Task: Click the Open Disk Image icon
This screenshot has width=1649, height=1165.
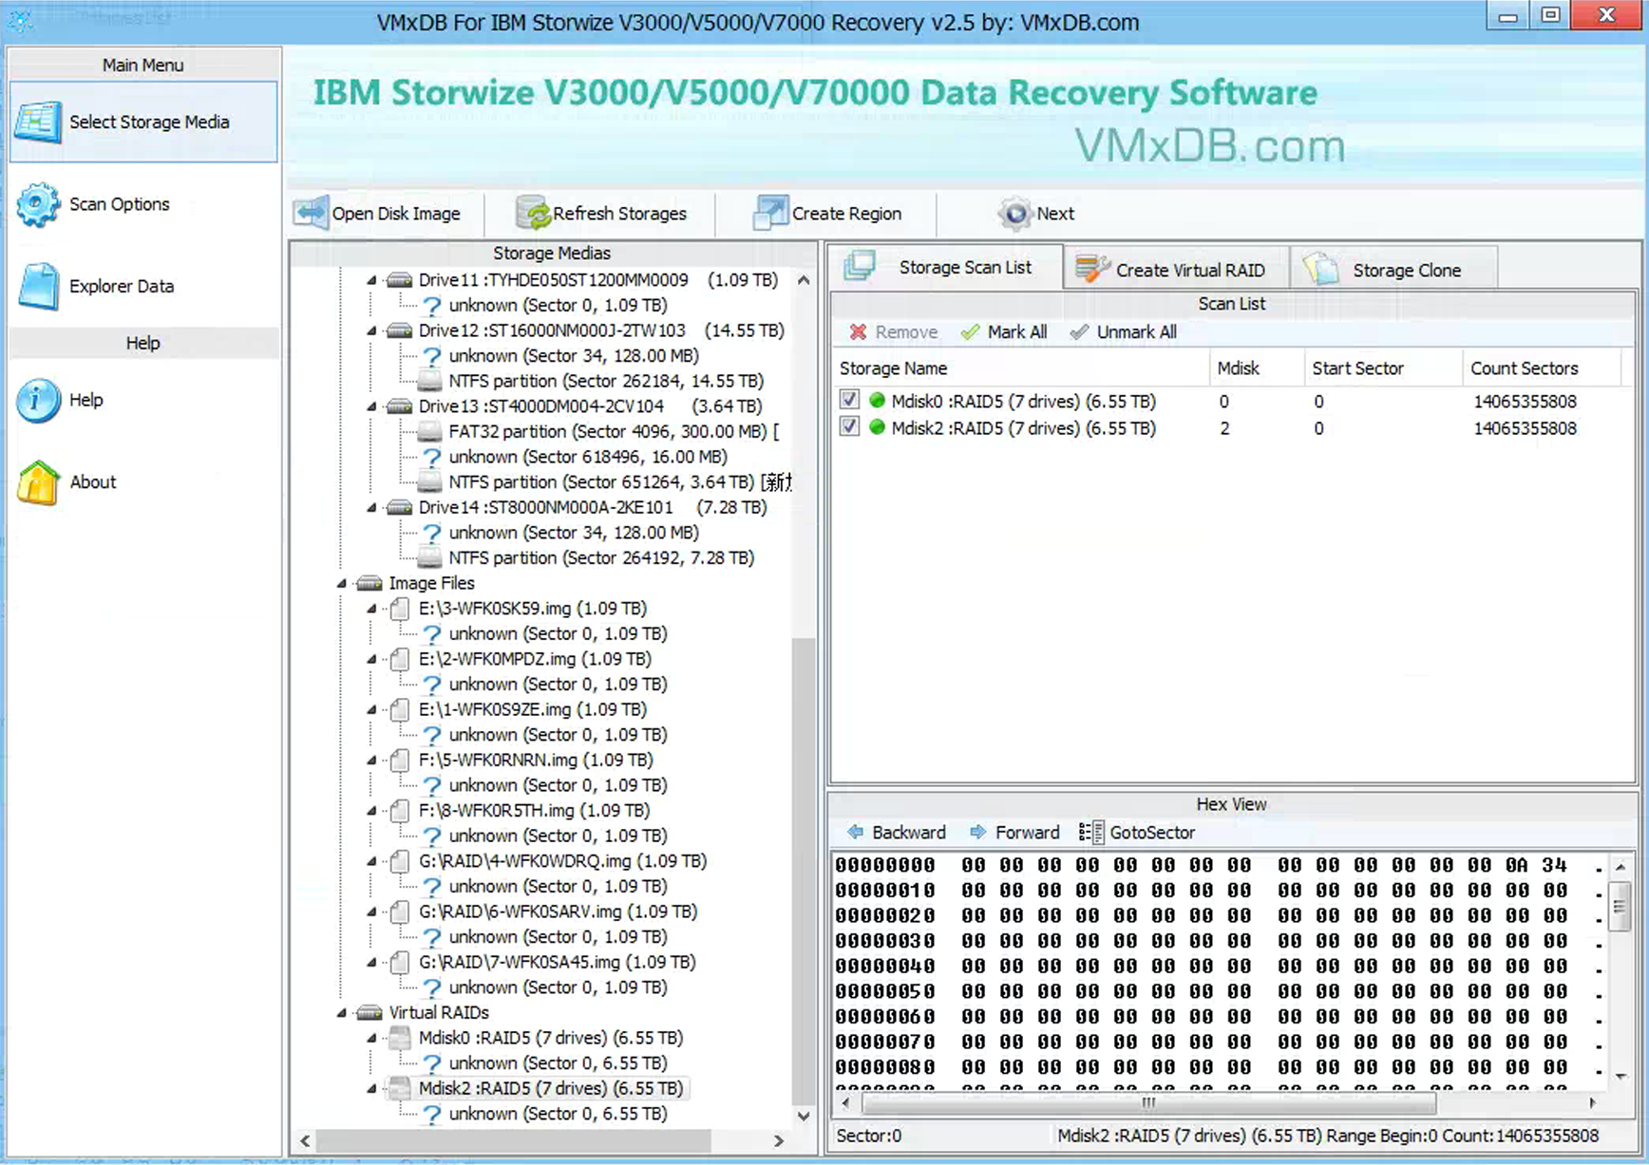Action: (x=311, y=214)
